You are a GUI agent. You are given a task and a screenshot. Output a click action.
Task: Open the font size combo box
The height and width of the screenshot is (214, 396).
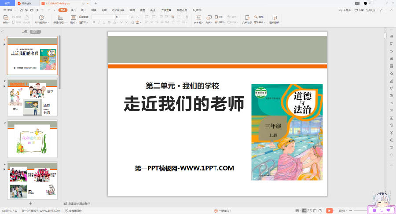122,17
